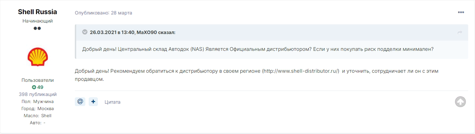Image resolution: width=475 pixels, height=134 pixels.
Task: Jump to original post via quote arrow
Action: (460, 32)
